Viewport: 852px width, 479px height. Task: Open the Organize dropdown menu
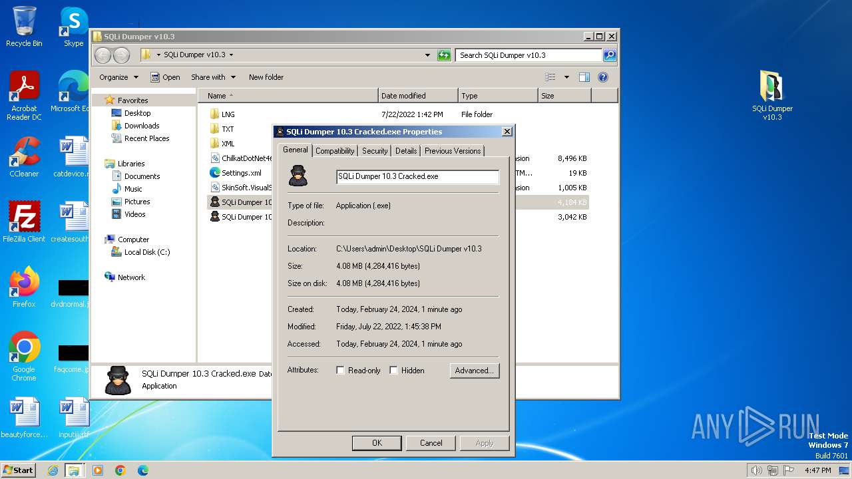118,77
